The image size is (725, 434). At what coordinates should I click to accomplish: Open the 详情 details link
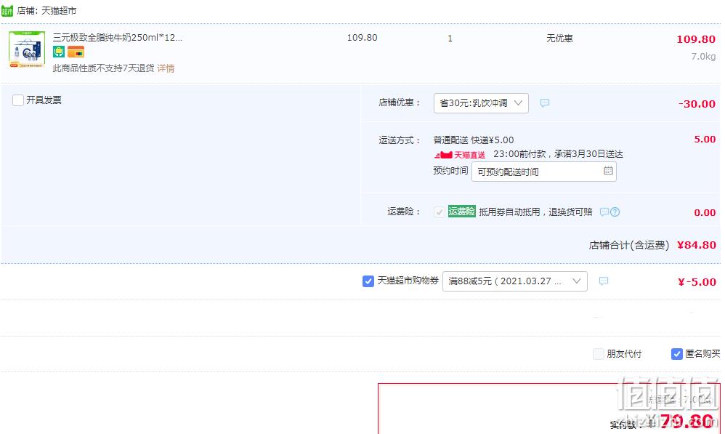coord(166,68)
